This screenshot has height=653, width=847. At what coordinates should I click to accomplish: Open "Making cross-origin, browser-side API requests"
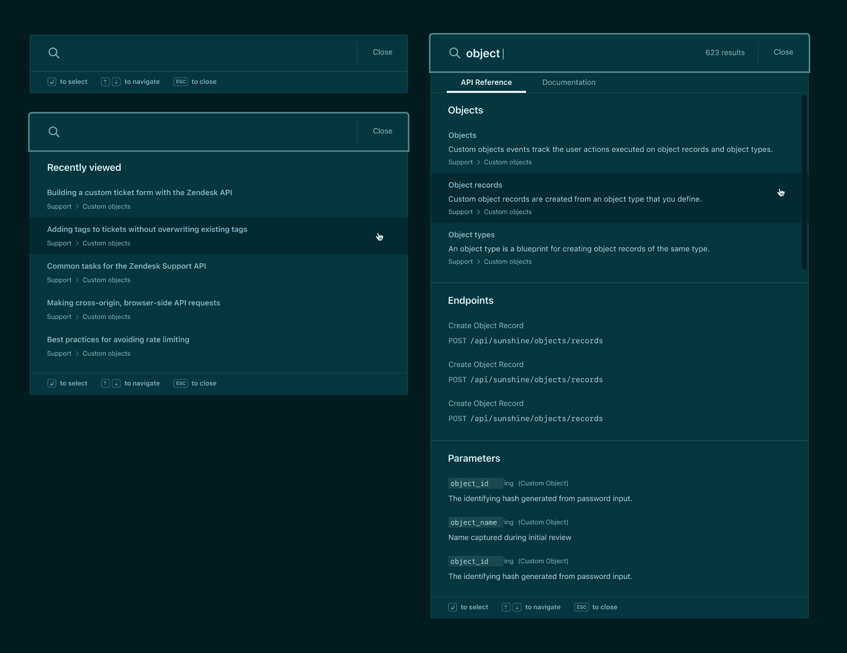point(219,309)
